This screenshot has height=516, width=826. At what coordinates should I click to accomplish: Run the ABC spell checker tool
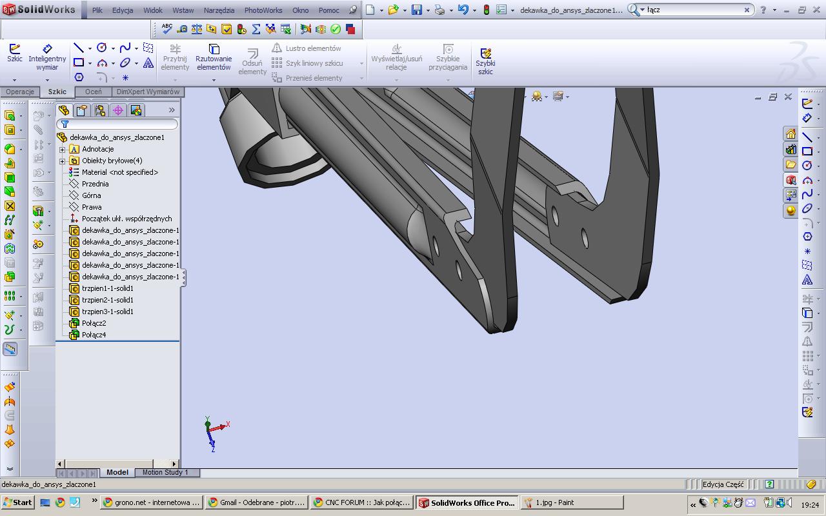167,29
